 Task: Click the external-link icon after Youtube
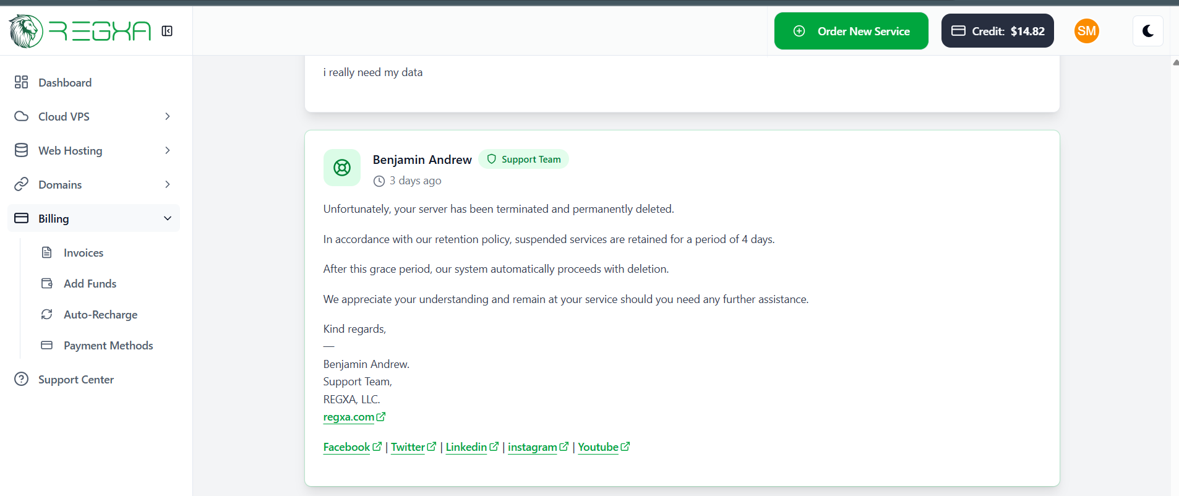click(x=625, y=447)
